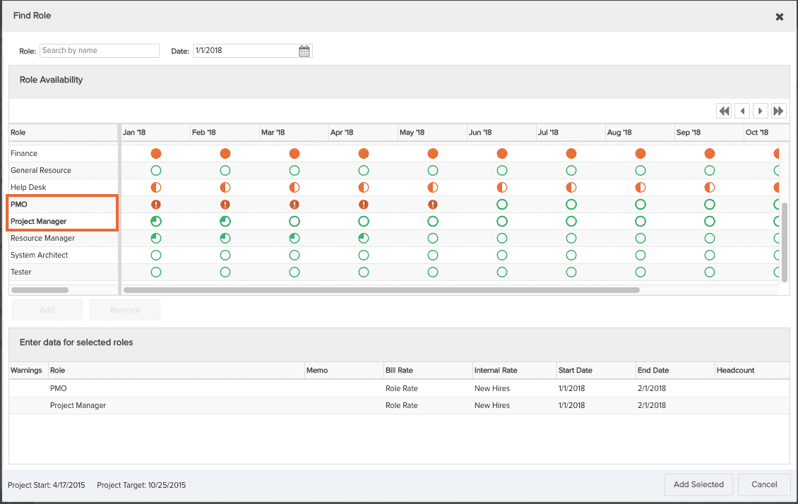Screen dimensions: 798x504
Task: Jump to the last period with the double-right arrow
Action: (x=779, y=111)
